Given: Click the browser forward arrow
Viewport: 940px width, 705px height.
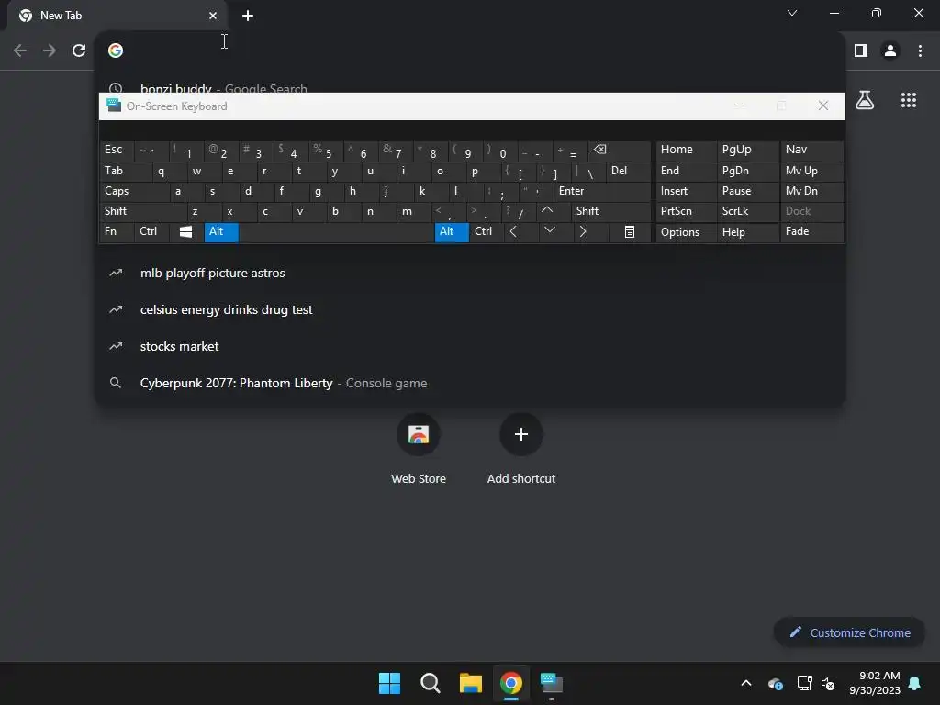Looking at the screenshot, I should [50, 50].
